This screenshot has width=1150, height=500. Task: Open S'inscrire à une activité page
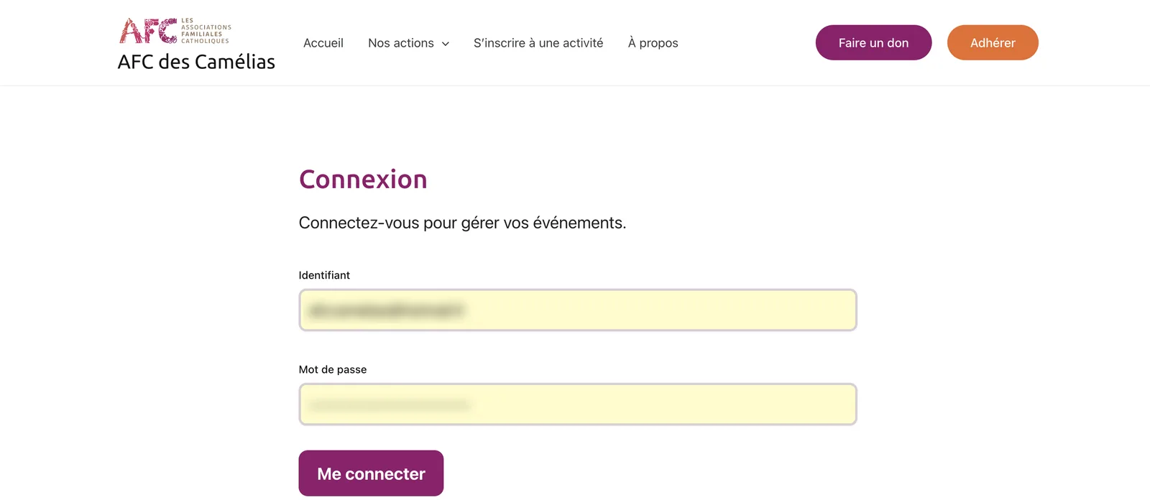pyautogui.click(x=538, y=43)
